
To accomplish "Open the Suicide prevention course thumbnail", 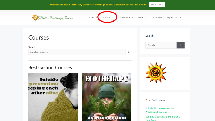I will tap(53, 97).
